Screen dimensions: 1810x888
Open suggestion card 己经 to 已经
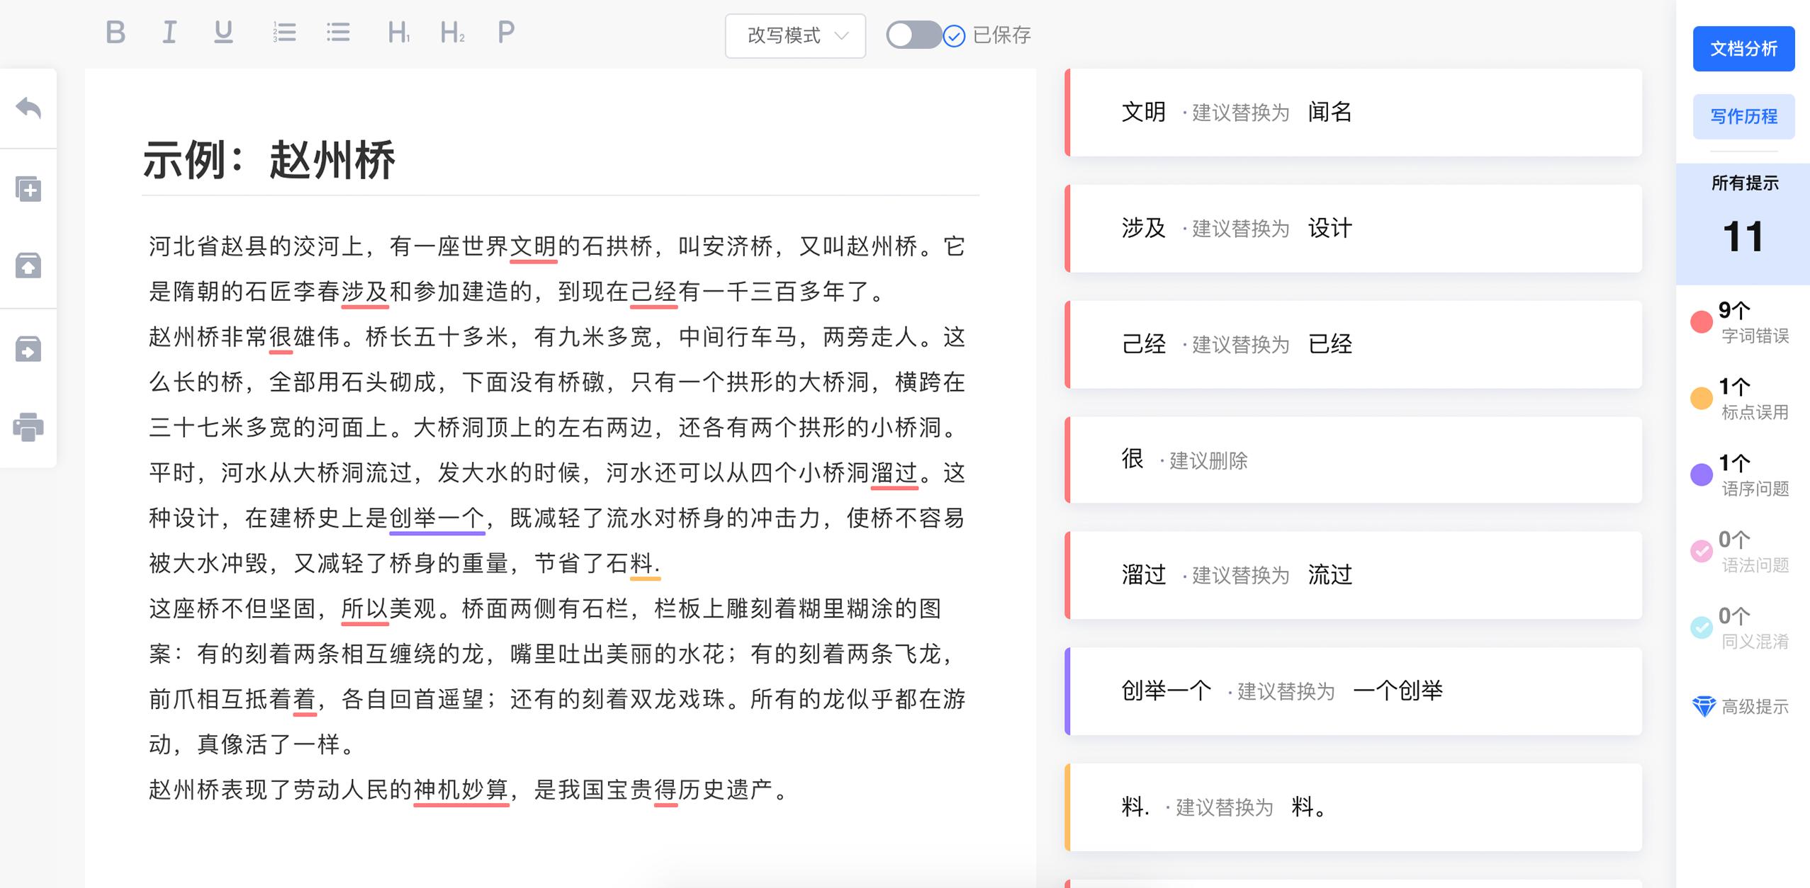tap(1353, 345)
